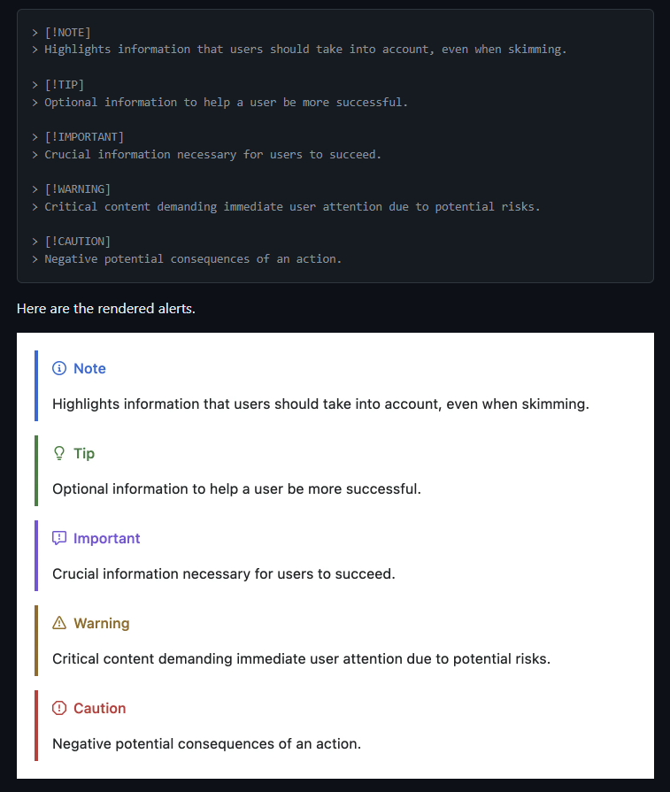Click the blue bar of the Note alert
The width and height of the screenshot is (670, 792).
point(36,386)
